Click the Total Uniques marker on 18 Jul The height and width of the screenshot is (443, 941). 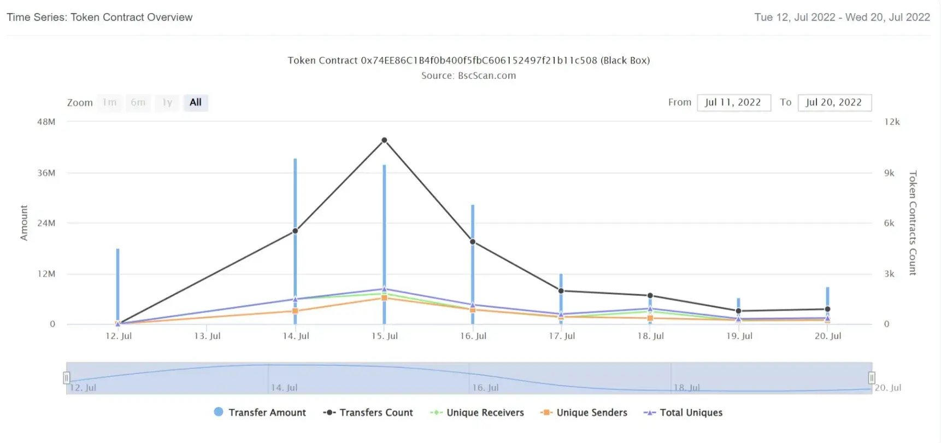click(650, 309)
